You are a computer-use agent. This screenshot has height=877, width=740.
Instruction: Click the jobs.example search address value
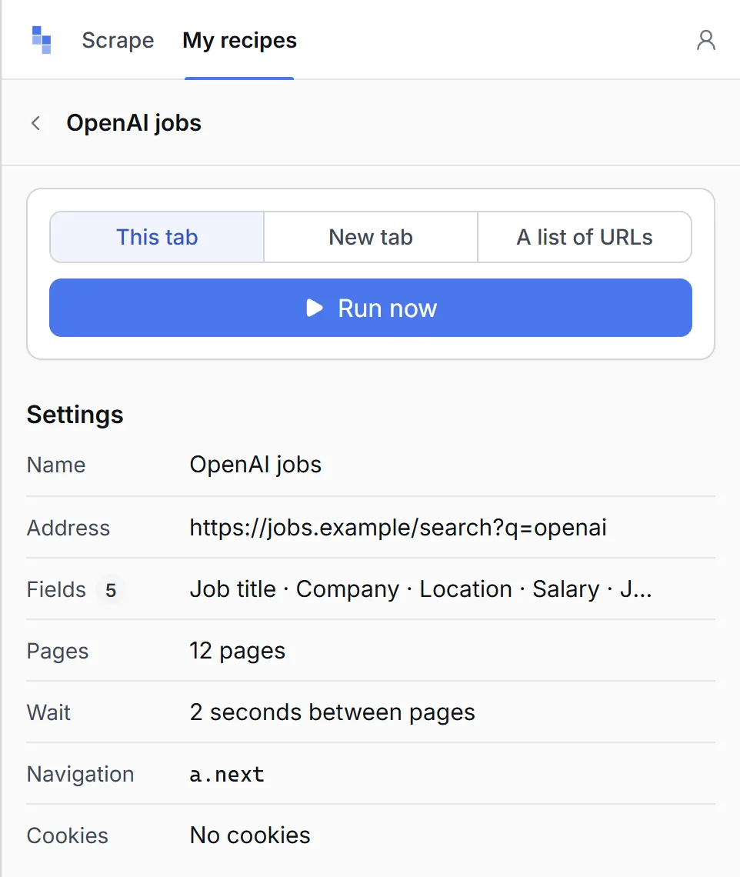pos(398,528)
